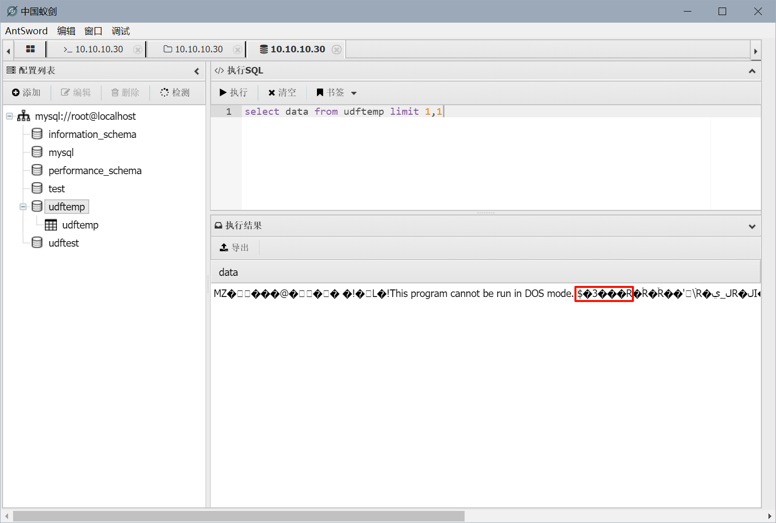The width and height of the screenshot is (776, 523).
Task: Click the Execute (执行) play button
Action: 234,93
